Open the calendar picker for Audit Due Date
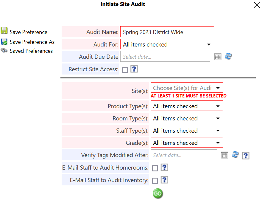The width and height of the screenshot is (262, 200). [x=218, y=56]
